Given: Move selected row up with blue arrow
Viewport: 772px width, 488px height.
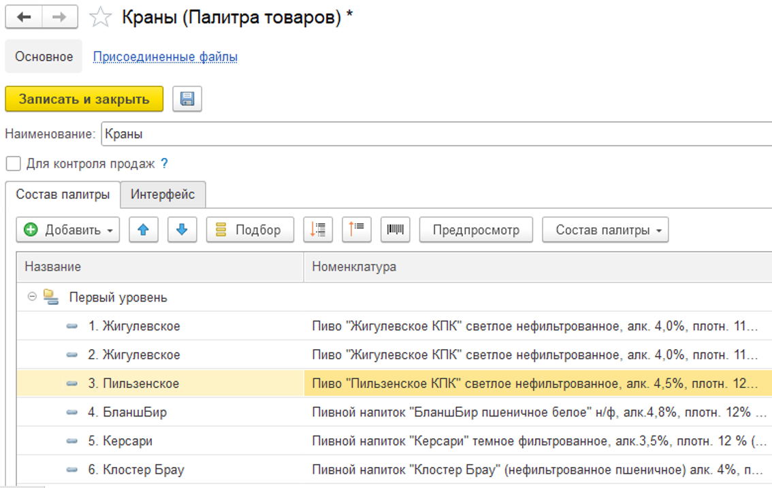Looking at the screenshot, I should click(x=143, y=230).
